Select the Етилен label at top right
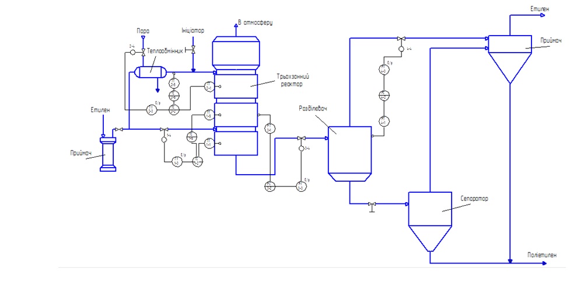 pyautogui.click(x=540, y=9)
